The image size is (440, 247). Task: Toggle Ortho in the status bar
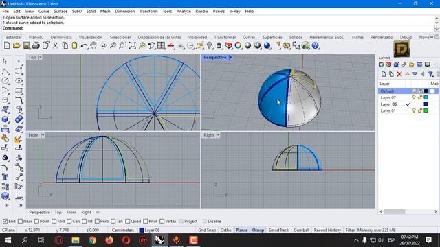point(225,231)
